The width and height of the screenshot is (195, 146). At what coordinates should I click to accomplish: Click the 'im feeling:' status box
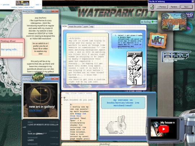tap(149, 22)
